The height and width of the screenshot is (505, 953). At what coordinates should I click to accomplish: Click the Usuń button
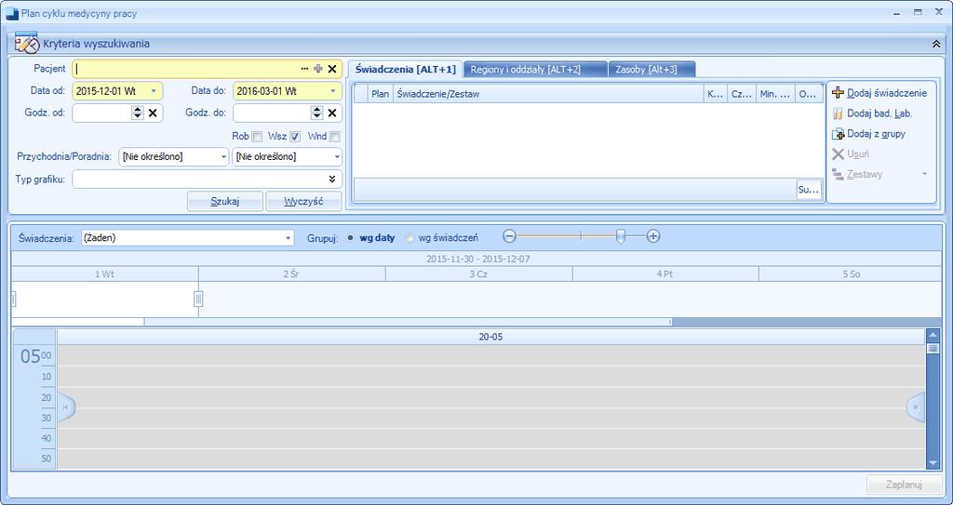point(851,154)
